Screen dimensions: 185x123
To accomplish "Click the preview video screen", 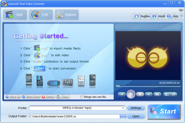I will click(148, 56).
